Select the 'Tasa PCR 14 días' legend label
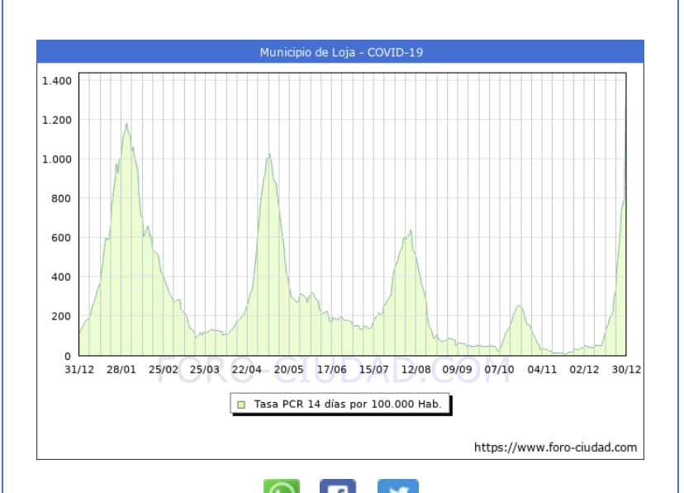Screen dimensions: 684x493 [x=347, y=405]
